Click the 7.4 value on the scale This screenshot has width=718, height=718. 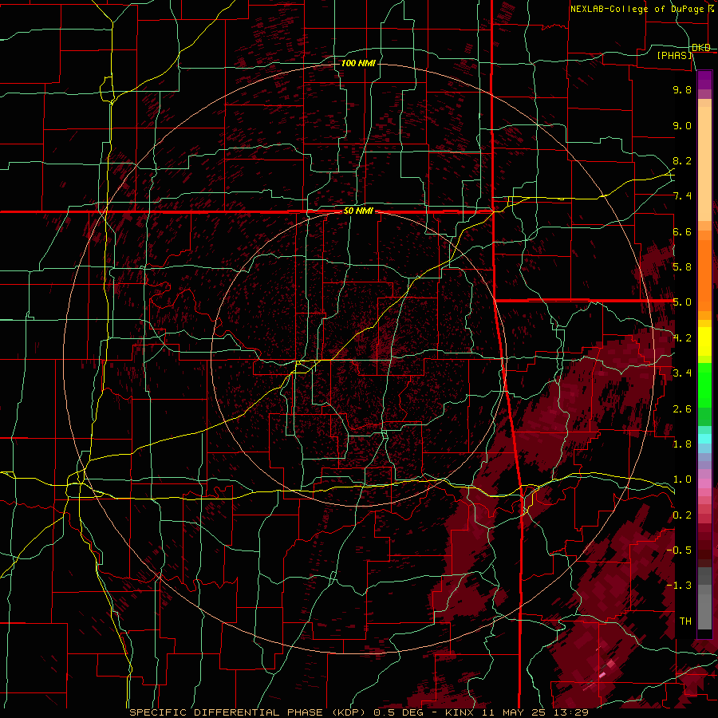click(682, 196)
